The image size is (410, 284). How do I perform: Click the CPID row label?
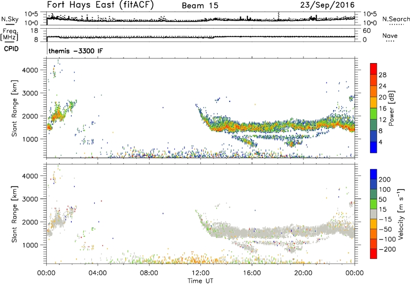tap(11, 49)
